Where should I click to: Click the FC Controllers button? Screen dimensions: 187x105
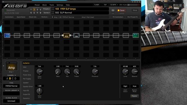[x=118, y=17]
